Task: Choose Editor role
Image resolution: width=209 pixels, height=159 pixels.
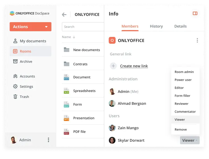Action: click(x=185, y=88)
